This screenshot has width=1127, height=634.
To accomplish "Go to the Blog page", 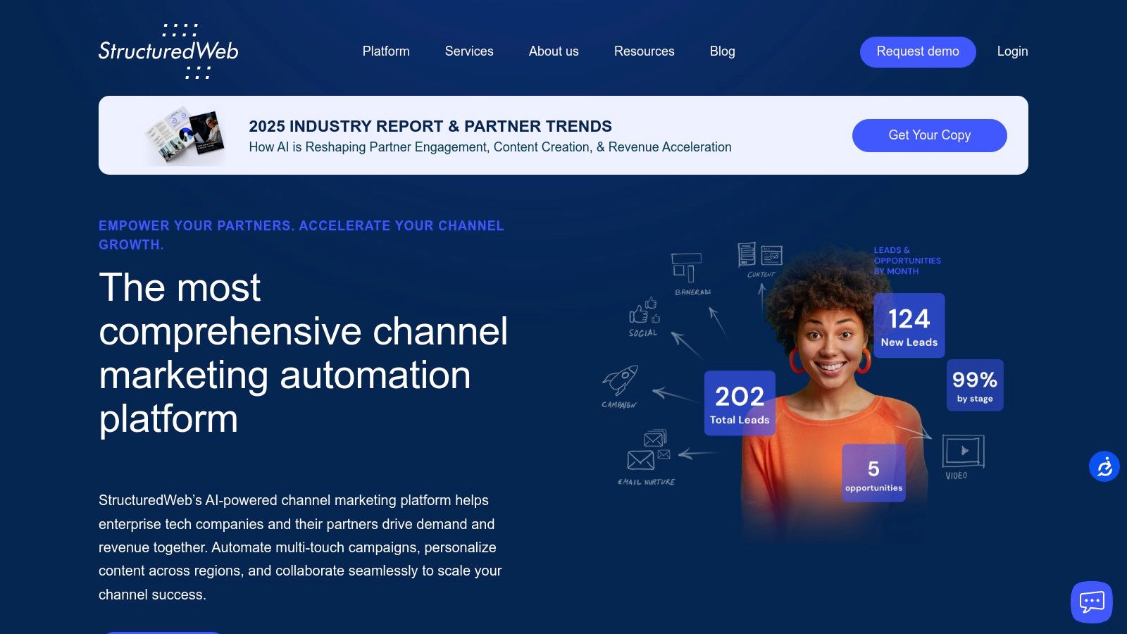I will point(723,51).
